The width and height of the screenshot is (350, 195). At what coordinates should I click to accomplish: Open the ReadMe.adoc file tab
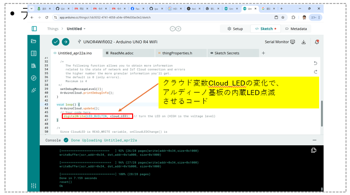click(x=129, y=53)
